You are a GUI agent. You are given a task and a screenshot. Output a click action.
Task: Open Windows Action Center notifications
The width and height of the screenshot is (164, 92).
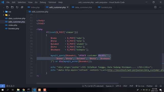tap(161, 90)
